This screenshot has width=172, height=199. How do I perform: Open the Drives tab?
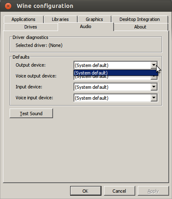pyautogui.click(x=30, y=27)
